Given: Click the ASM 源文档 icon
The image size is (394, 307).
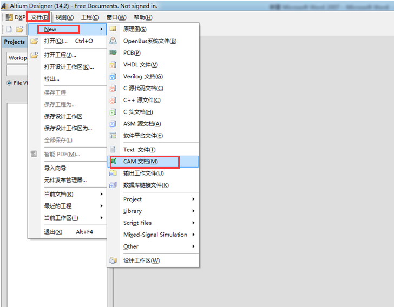Looking at the screenshot, I should click(113, 124).
